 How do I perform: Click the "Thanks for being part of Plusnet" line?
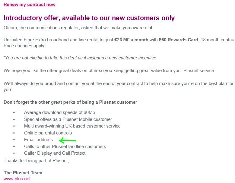(x=36, y=161)
